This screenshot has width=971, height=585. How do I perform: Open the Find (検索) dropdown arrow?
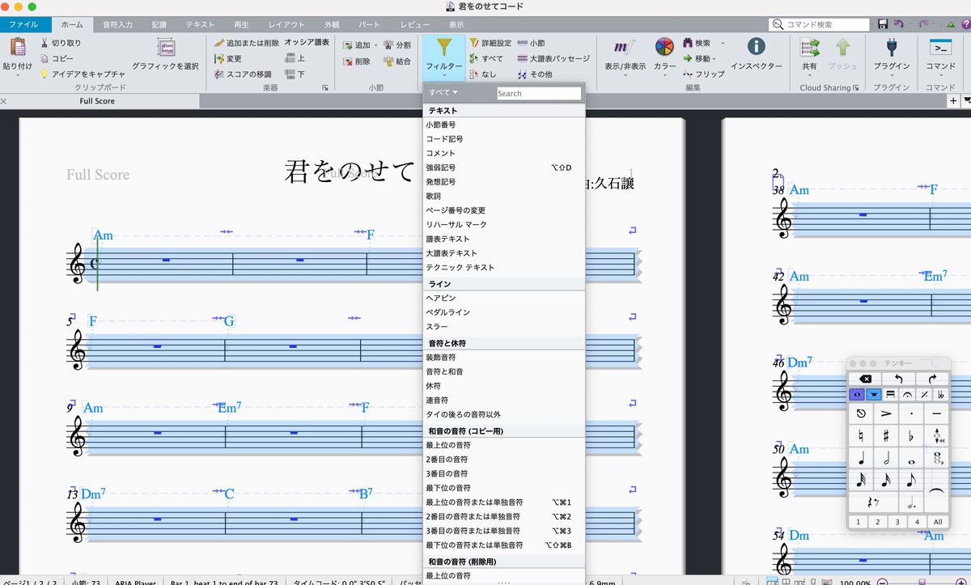click(x=723, y=43)
